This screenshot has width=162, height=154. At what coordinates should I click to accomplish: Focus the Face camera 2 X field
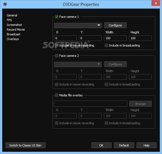click(x=65, y=77)
